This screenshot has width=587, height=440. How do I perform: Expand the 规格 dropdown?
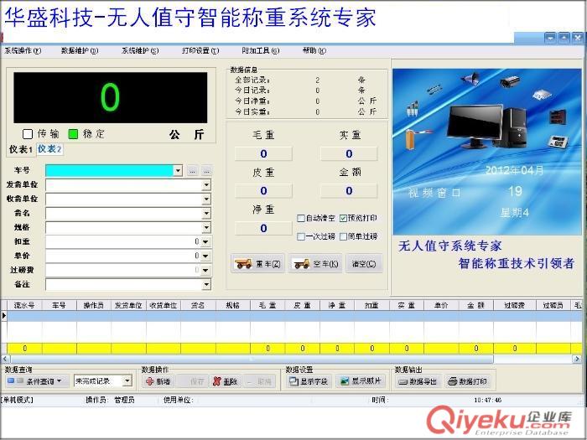(206, 227)
